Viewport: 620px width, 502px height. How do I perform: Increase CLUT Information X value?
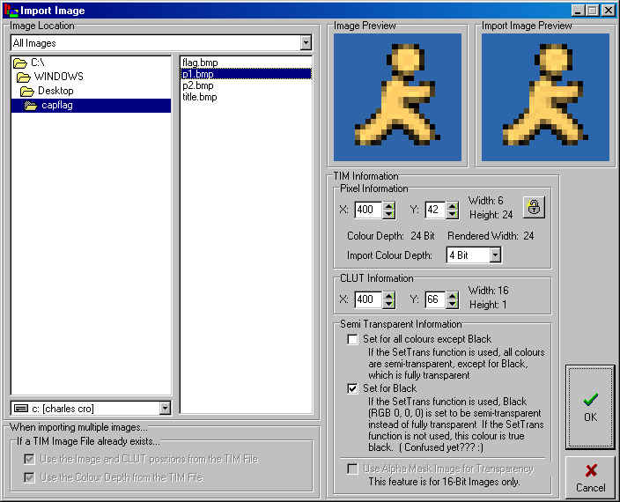388,296
